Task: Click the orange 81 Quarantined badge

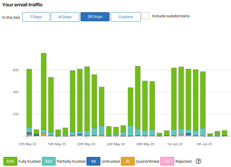Action: pos(128,162)
